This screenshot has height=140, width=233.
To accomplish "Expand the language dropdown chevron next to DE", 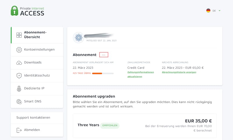I will point(220,10).
